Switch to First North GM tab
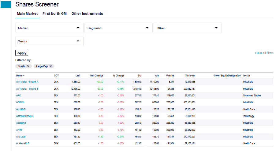Screen dimensions: 276x151 (x=54, y=14)
